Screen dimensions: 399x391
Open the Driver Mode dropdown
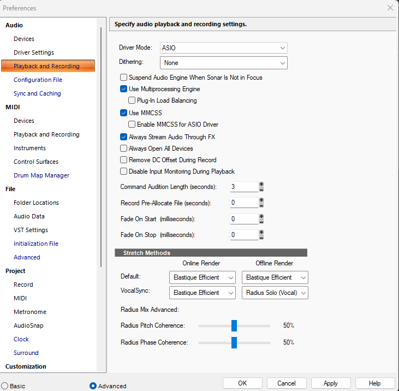click(x=224, y=48)
